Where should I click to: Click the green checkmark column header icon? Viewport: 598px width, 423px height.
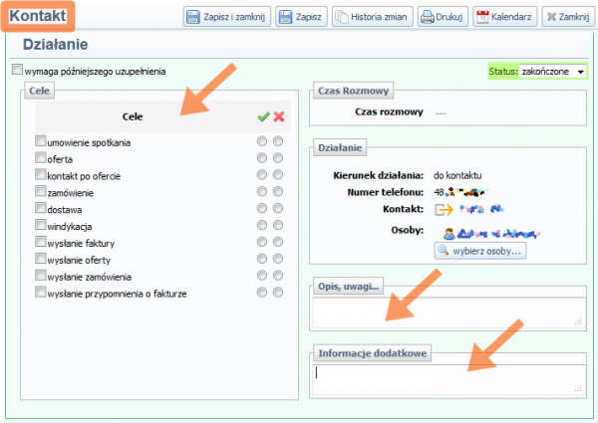coord(263,117)
